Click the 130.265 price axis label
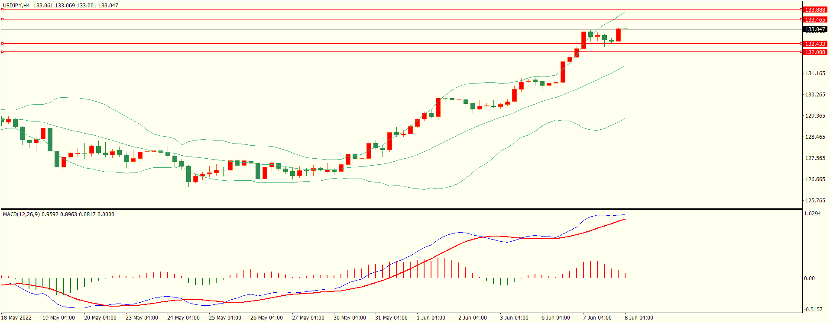The width and height of the screenshot is (830, 323). [815, 95]
